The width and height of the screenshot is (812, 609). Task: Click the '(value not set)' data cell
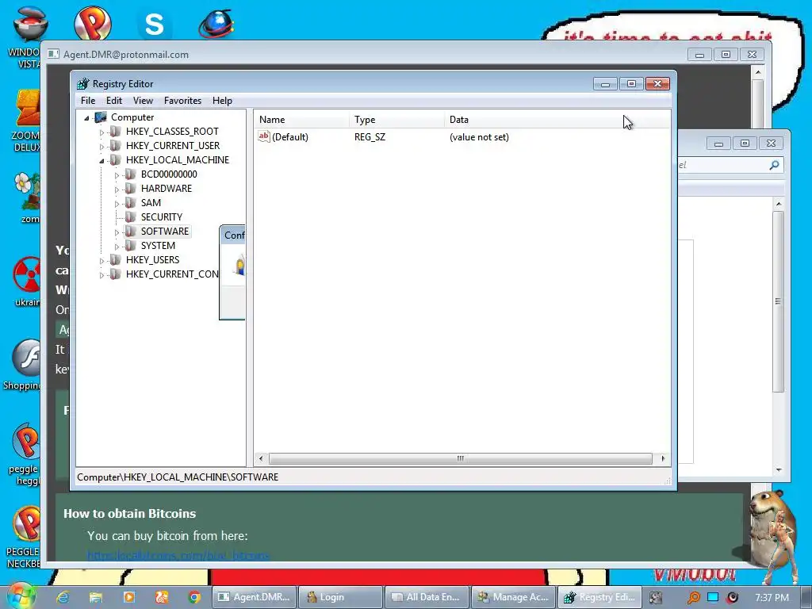(479, 137)
